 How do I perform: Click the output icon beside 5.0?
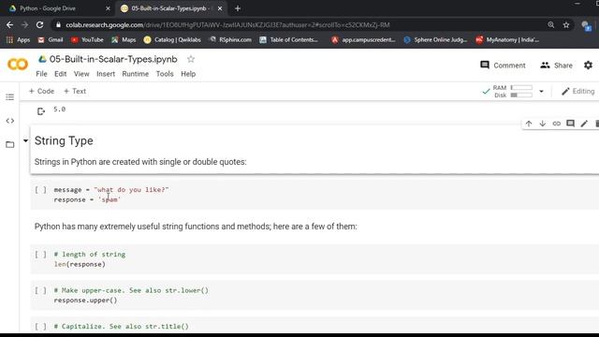point(41,111)
